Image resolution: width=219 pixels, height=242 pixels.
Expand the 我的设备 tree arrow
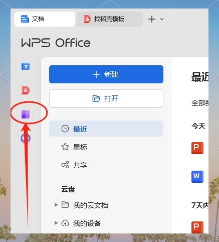click(56, 223)
